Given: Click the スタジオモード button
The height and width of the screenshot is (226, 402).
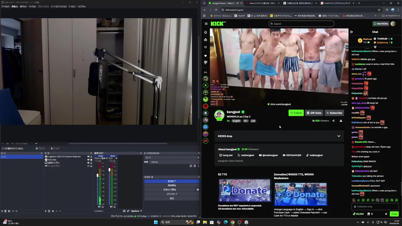Looking at the screenshot, I should pyautogui.click(x=172, y=194).
